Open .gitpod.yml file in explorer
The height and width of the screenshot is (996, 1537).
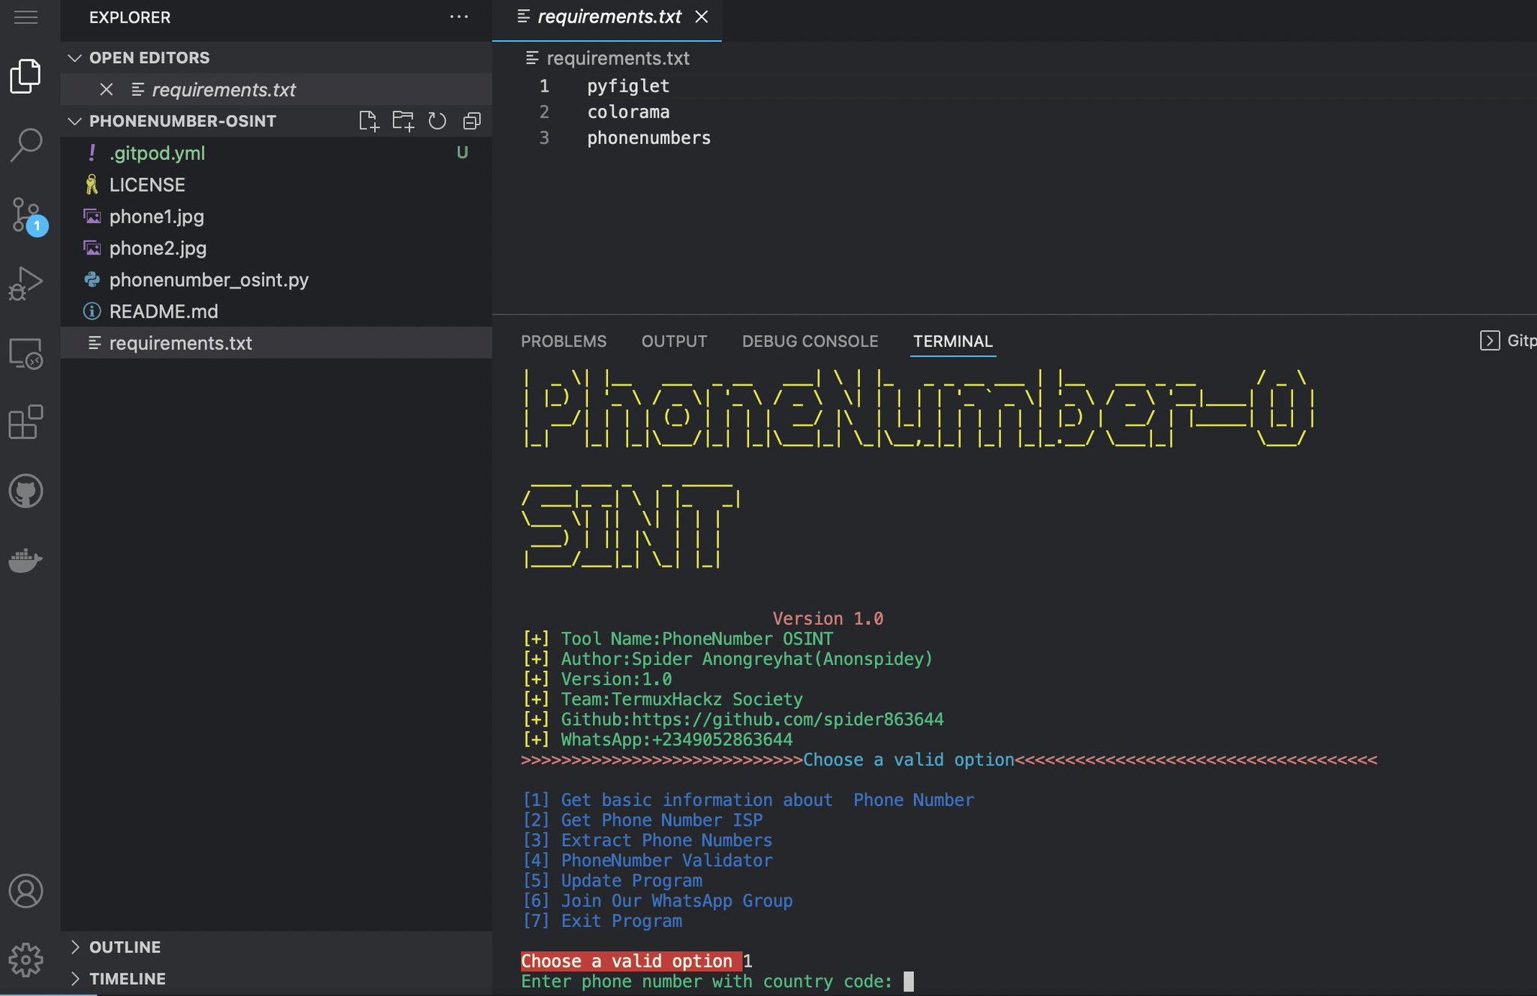tap(276, 153)
